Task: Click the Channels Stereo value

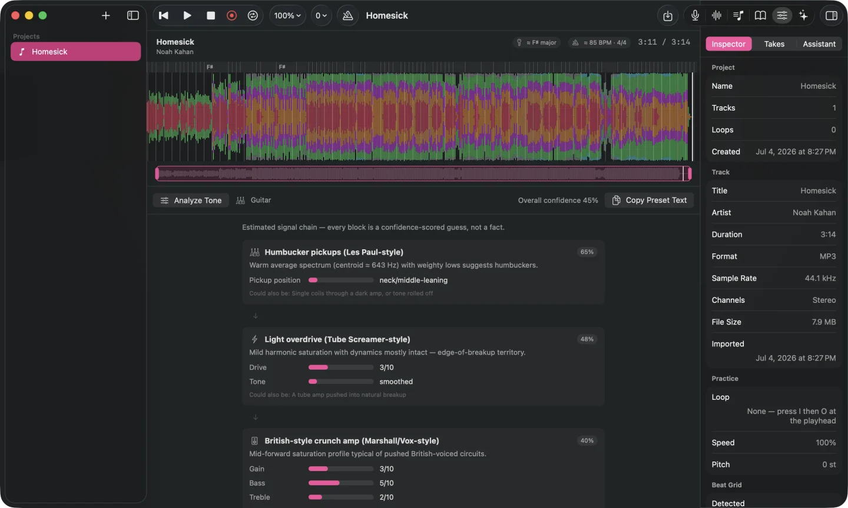Action: [824, 300]
